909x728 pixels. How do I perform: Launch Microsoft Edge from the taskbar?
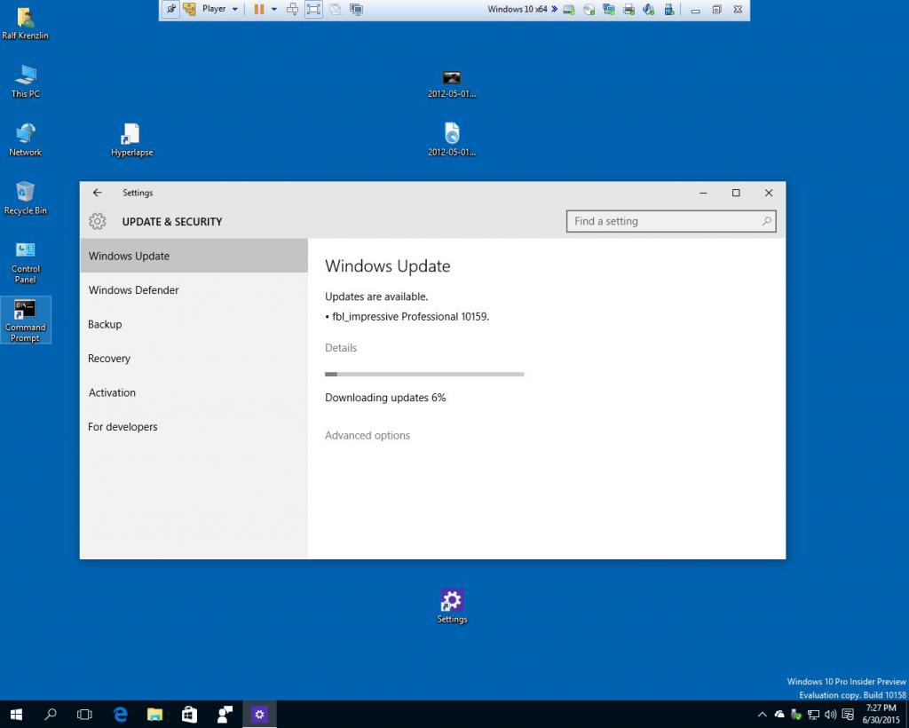tap(120, 714)
